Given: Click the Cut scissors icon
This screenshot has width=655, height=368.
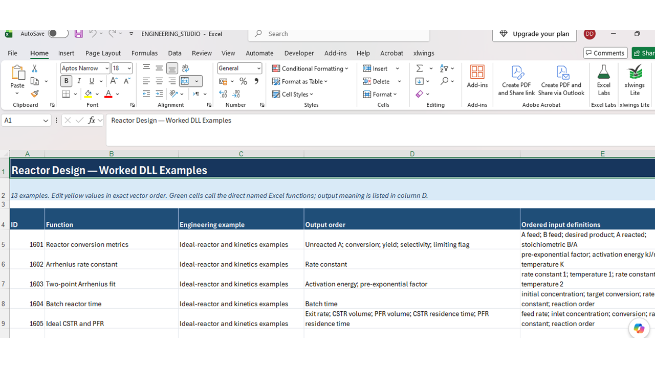Looking at the screenshot, I should [x=34, y=68].
